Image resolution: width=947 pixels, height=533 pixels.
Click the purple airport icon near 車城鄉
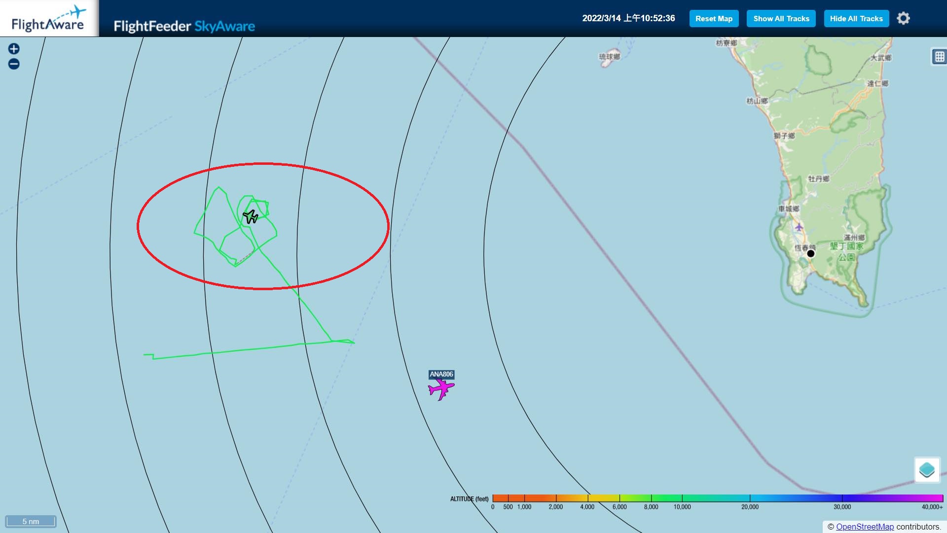[x=799, y=227]
